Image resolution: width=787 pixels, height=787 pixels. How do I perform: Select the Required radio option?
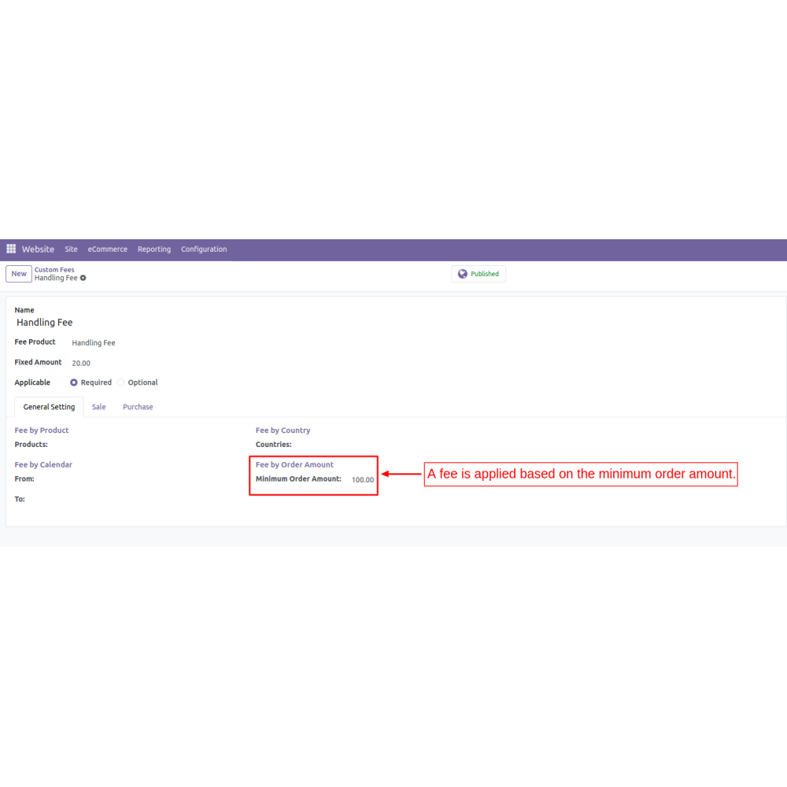(x=74, y=382)
